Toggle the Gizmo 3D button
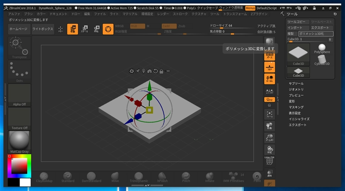The height and width of the screenshot is (191, 345). [x=108, y=29]
